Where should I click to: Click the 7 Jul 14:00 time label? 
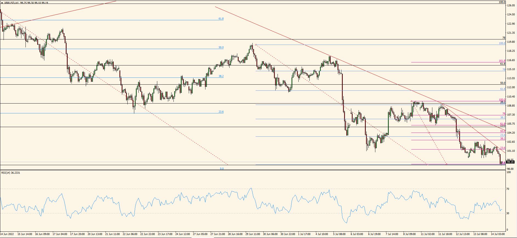pyautogui.click(x=392, y=234)
